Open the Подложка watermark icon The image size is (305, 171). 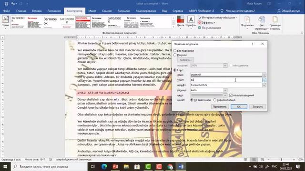[247, 23]
